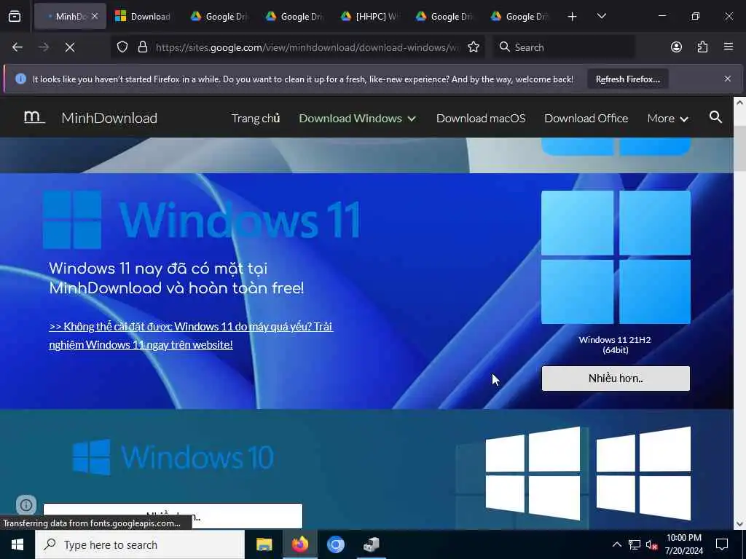Switch to the Microsoft Download tab

pos(143,16)
